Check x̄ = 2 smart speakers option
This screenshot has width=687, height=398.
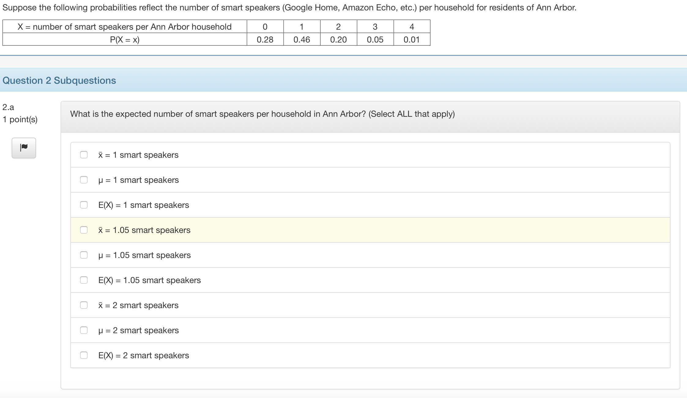(x=84, y=305)
